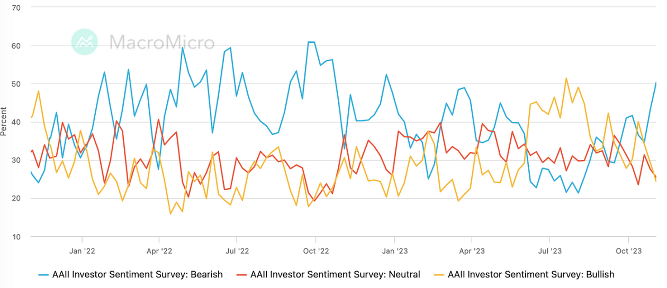Click the Bearish peak near Oct '22
Viewport: 667px width, 288px height.
[x=312, y=42]
